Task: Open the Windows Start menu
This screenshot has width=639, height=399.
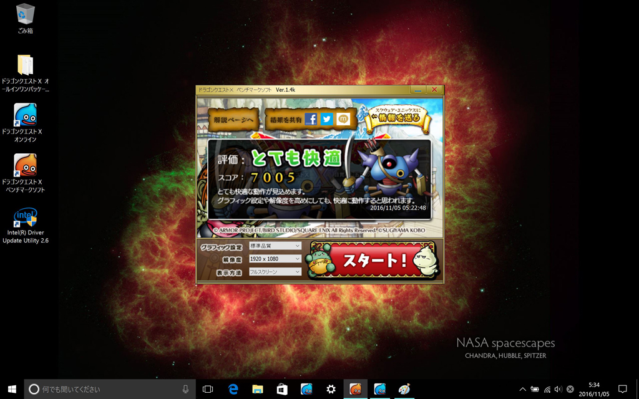Action: (x=12, y=389)
